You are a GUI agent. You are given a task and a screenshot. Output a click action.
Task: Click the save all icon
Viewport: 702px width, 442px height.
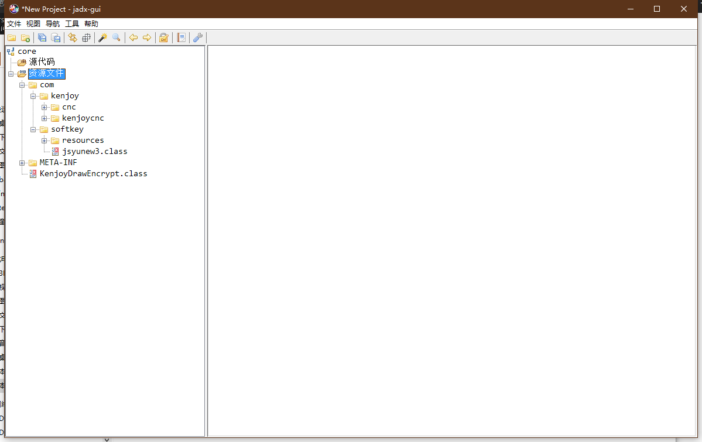tap(42, 38)
